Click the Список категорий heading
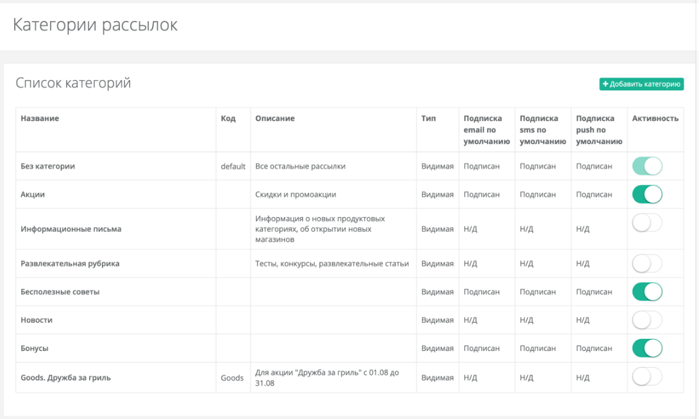The width and height of the screenshot is (699, 419). (73, 83)
